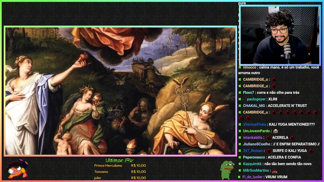Select message "não tão bem sendo tão novo"
Viewport: 324px width, 182px height.
click(288, 164)
